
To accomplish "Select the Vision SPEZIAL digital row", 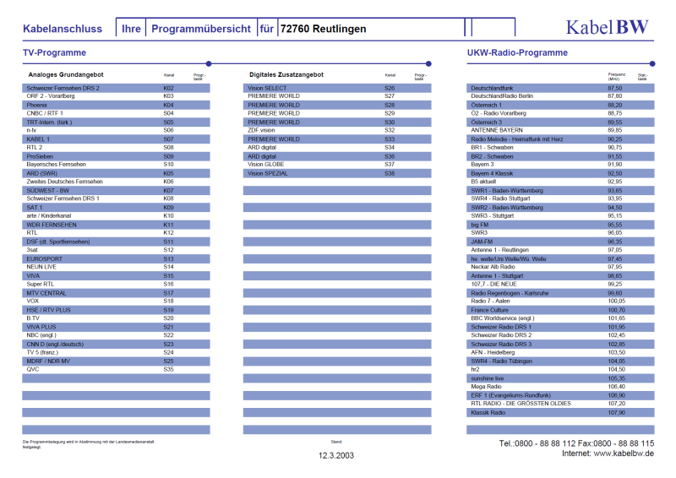I will pos(337,173).
